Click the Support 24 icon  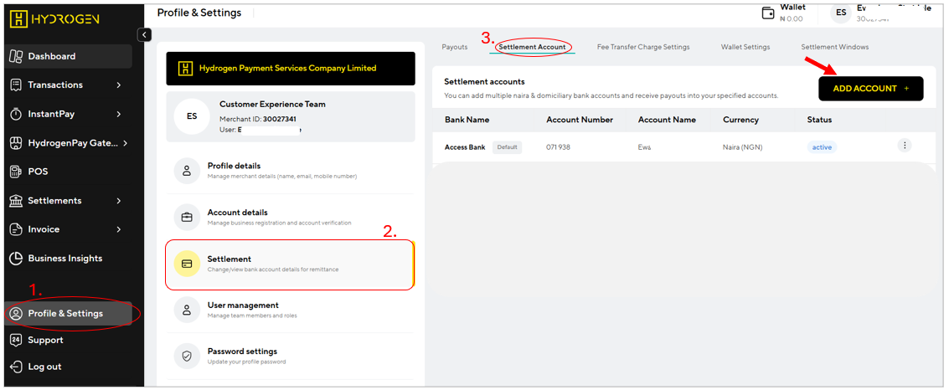(x=17, y=340)
